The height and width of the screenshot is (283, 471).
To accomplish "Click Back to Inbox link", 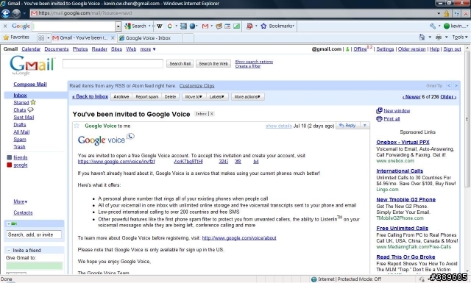I will (x=90, y=96).
